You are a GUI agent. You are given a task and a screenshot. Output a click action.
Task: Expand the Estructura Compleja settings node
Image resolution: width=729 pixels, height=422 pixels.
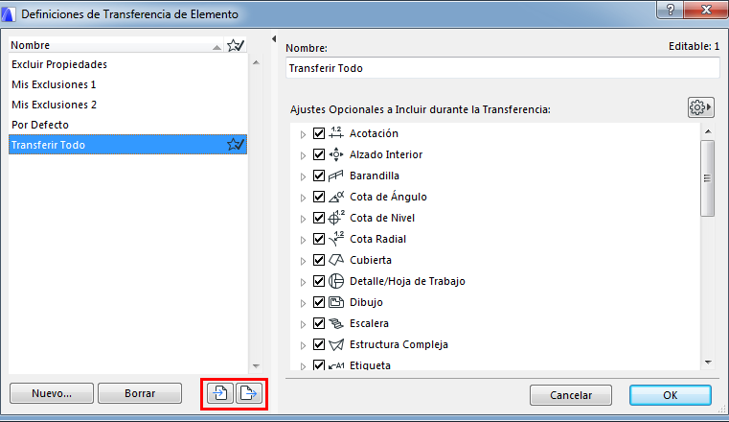(x=303, y=345)
